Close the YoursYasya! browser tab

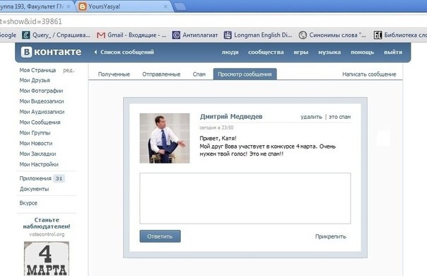165,6
